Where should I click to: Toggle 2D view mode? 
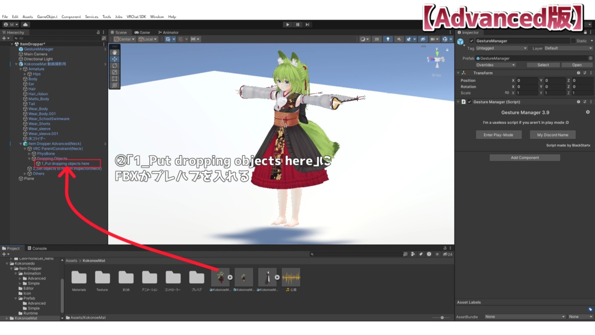click(377, 39)
